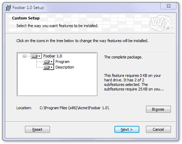The width and height of the screenshot is (182, 144).
Task: Select the Program tree item
Action: pyautogui.click(x=62, y=62)
